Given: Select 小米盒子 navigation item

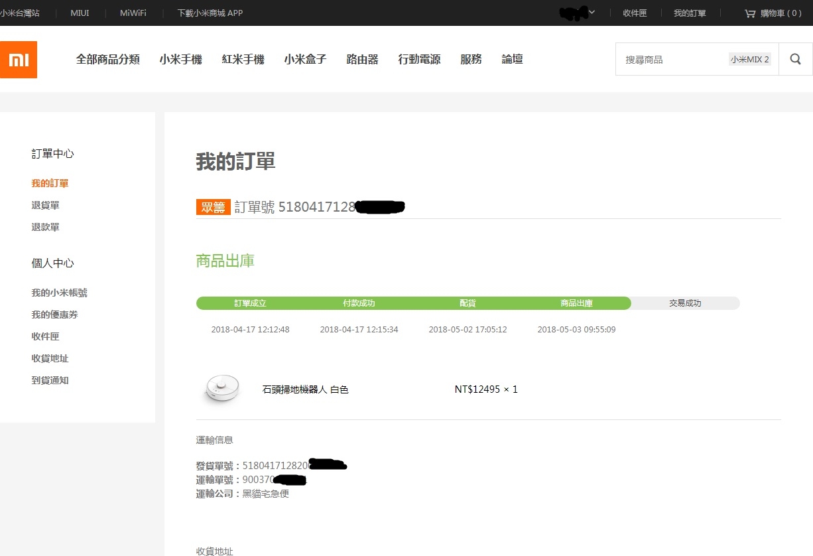Looking at the screenshot, I should point(305,59).
